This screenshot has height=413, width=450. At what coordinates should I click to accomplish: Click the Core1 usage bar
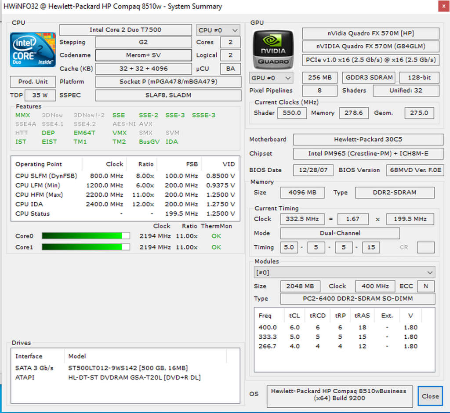pos(86,247)
